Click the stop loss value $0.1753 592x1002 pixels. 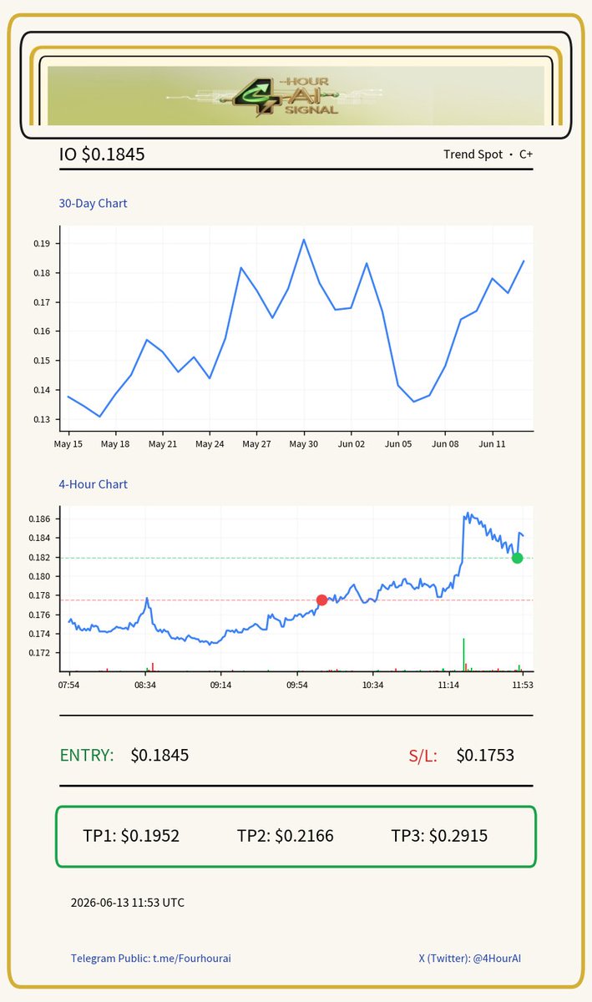point(485,756)
